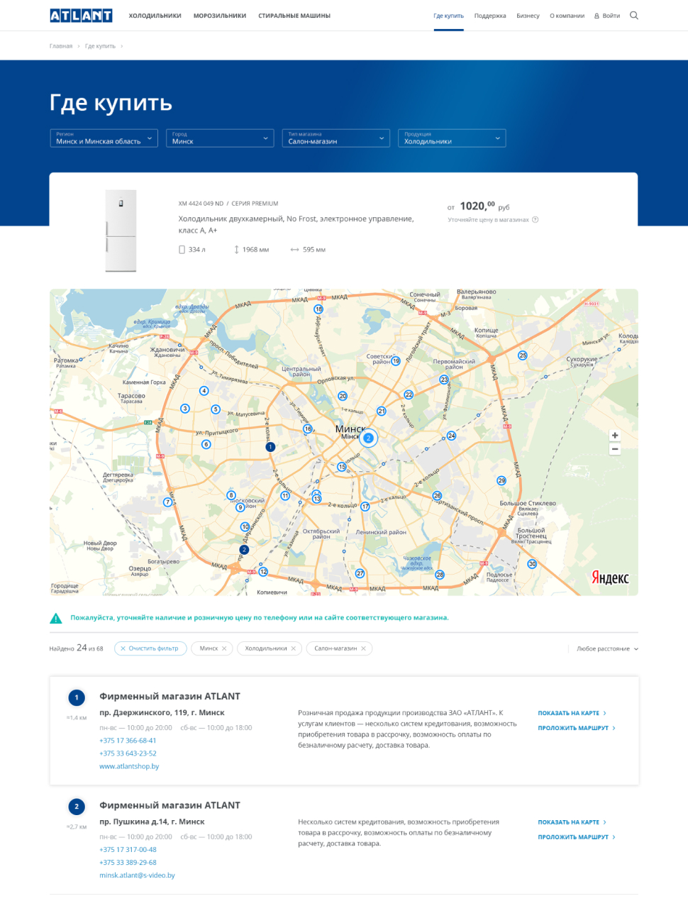Remove the Холодильники filter tag
Screen dimensions: 688x901
[x=294, y=648]
